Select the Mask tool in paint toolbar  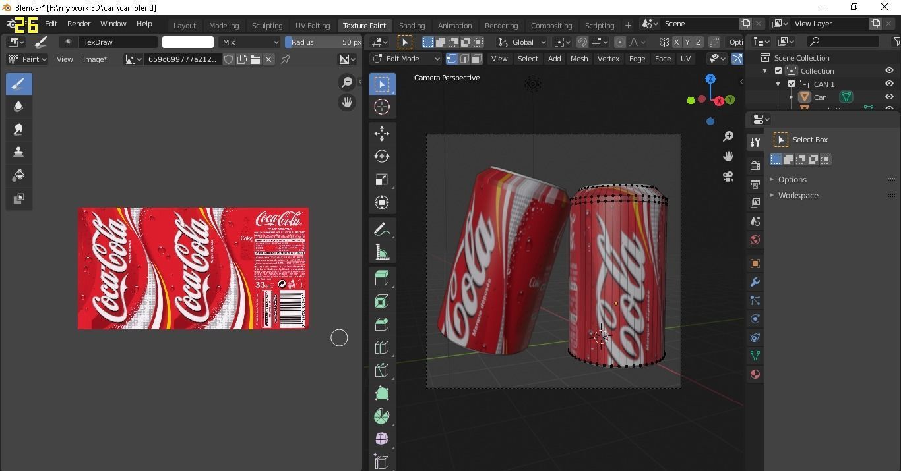(18, 198)
